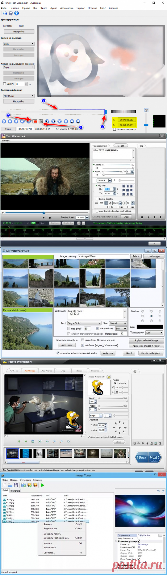Click the hand pan tool in Photo Watermark
This screenshot has height=575, width=167.
tap(68, 442)
